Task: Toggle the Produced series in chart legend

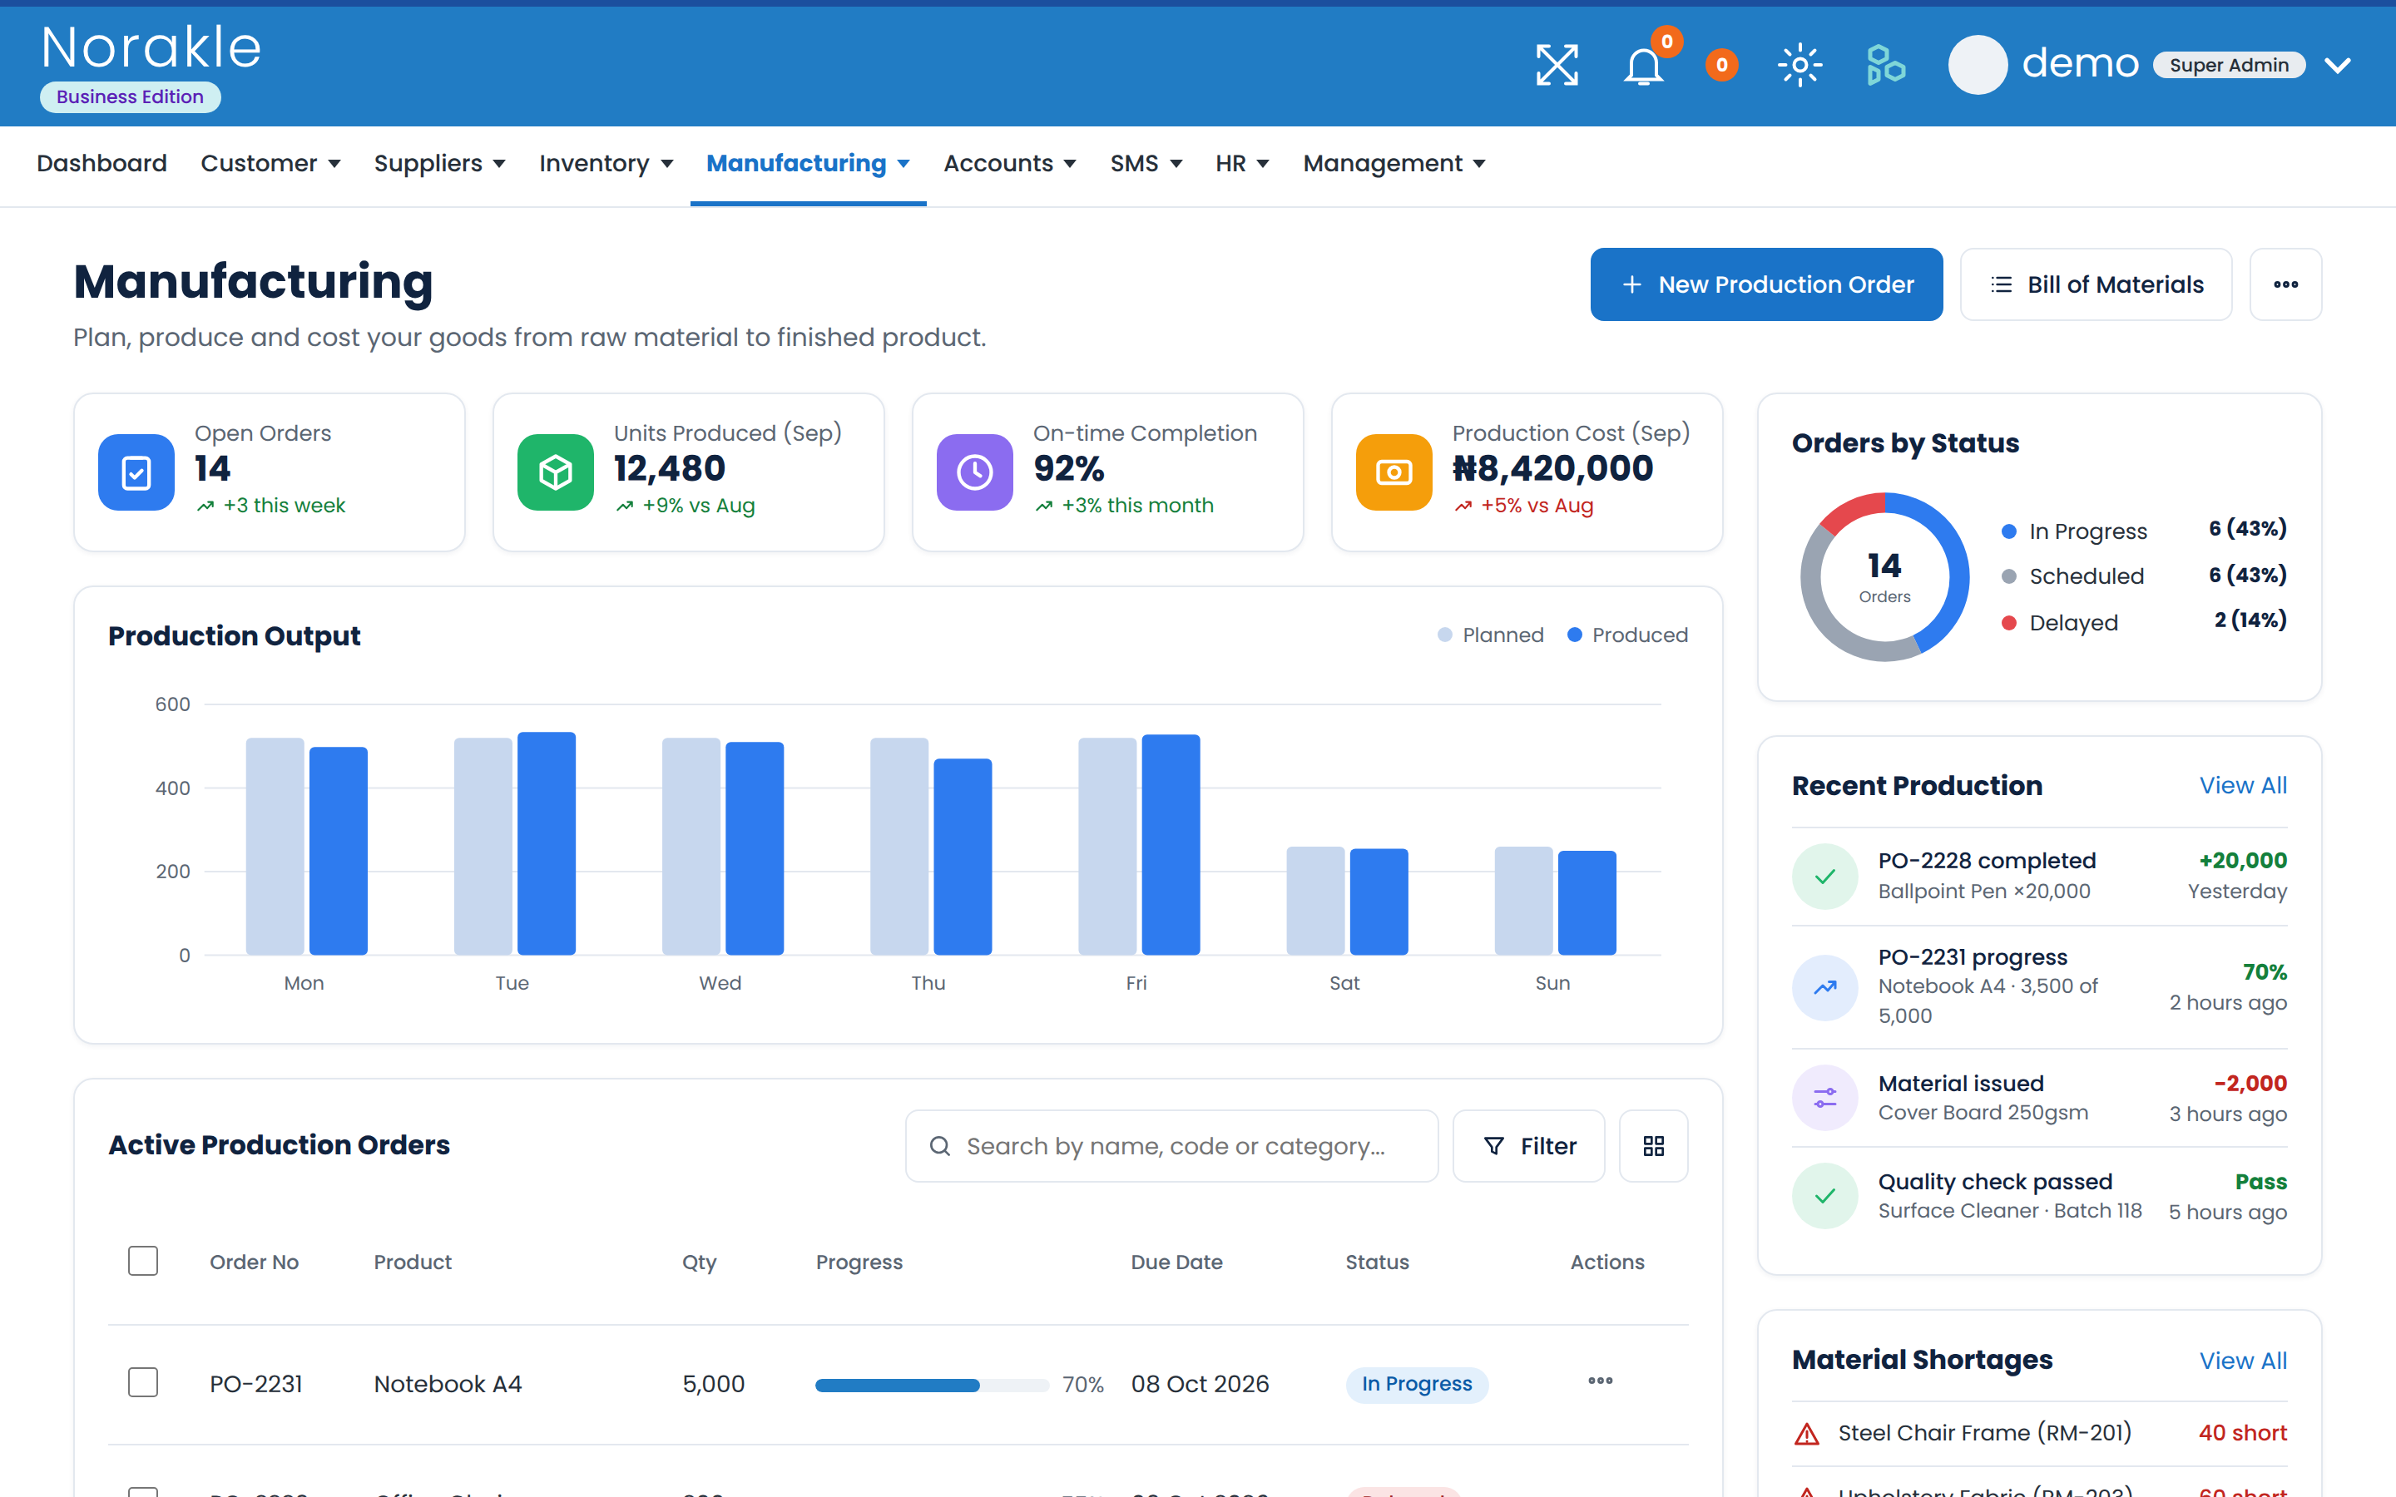Action: (1627, 635)
